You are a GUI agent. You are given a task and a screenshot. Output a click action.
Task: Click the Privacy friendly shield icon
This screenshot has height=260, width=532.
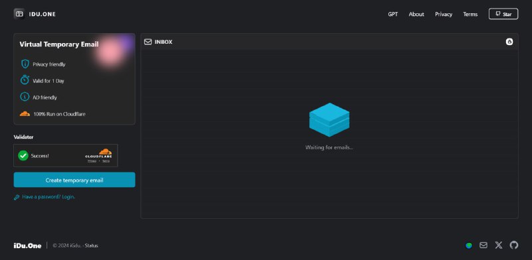tap(25, 64)
